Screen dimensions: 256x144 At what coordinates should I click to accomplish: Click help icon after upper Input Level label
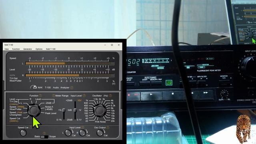84,96
